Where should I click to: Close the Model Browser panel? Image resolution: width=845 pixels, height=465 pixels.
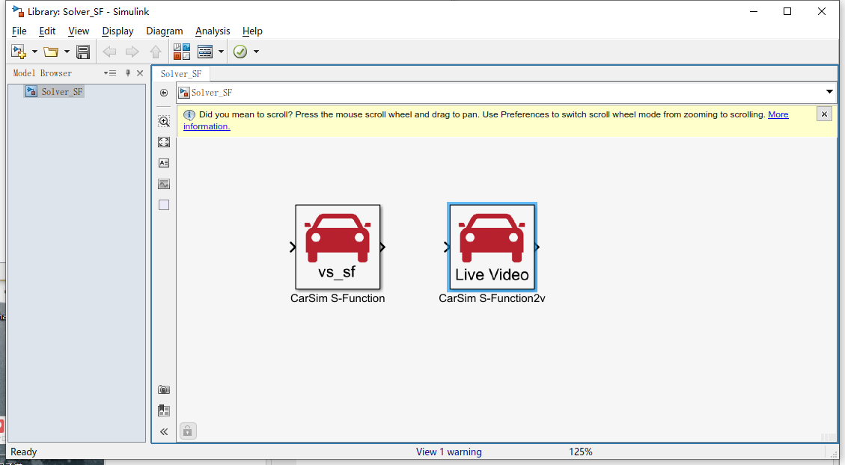(x=140, y=73)
